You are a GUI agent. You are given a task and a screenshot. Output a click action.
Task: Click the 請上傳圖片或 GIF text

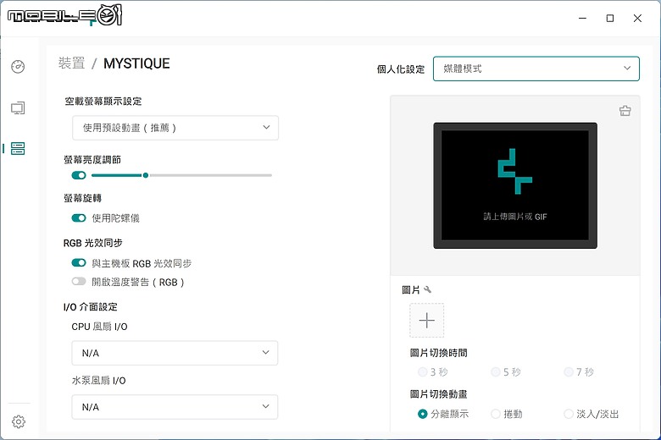(515, 217)
